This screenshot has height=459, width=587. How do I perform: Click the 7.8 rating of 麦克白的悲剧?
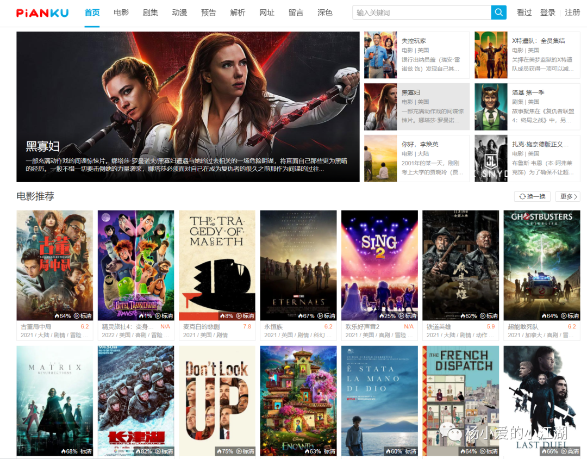[x=247, y=326]
